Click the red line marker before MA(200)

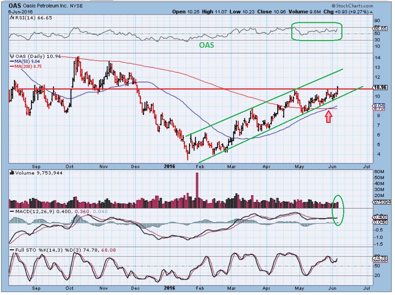[x=12, y=66]
